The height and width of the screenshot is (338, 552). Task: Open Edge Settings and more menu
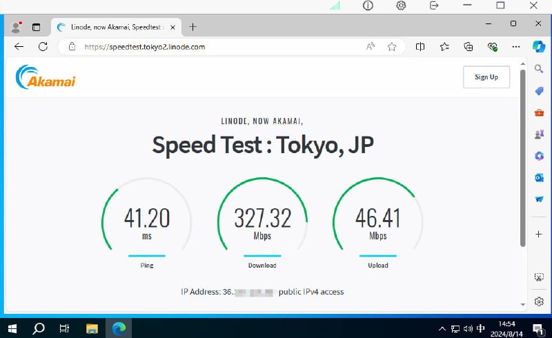pos(516,46)
